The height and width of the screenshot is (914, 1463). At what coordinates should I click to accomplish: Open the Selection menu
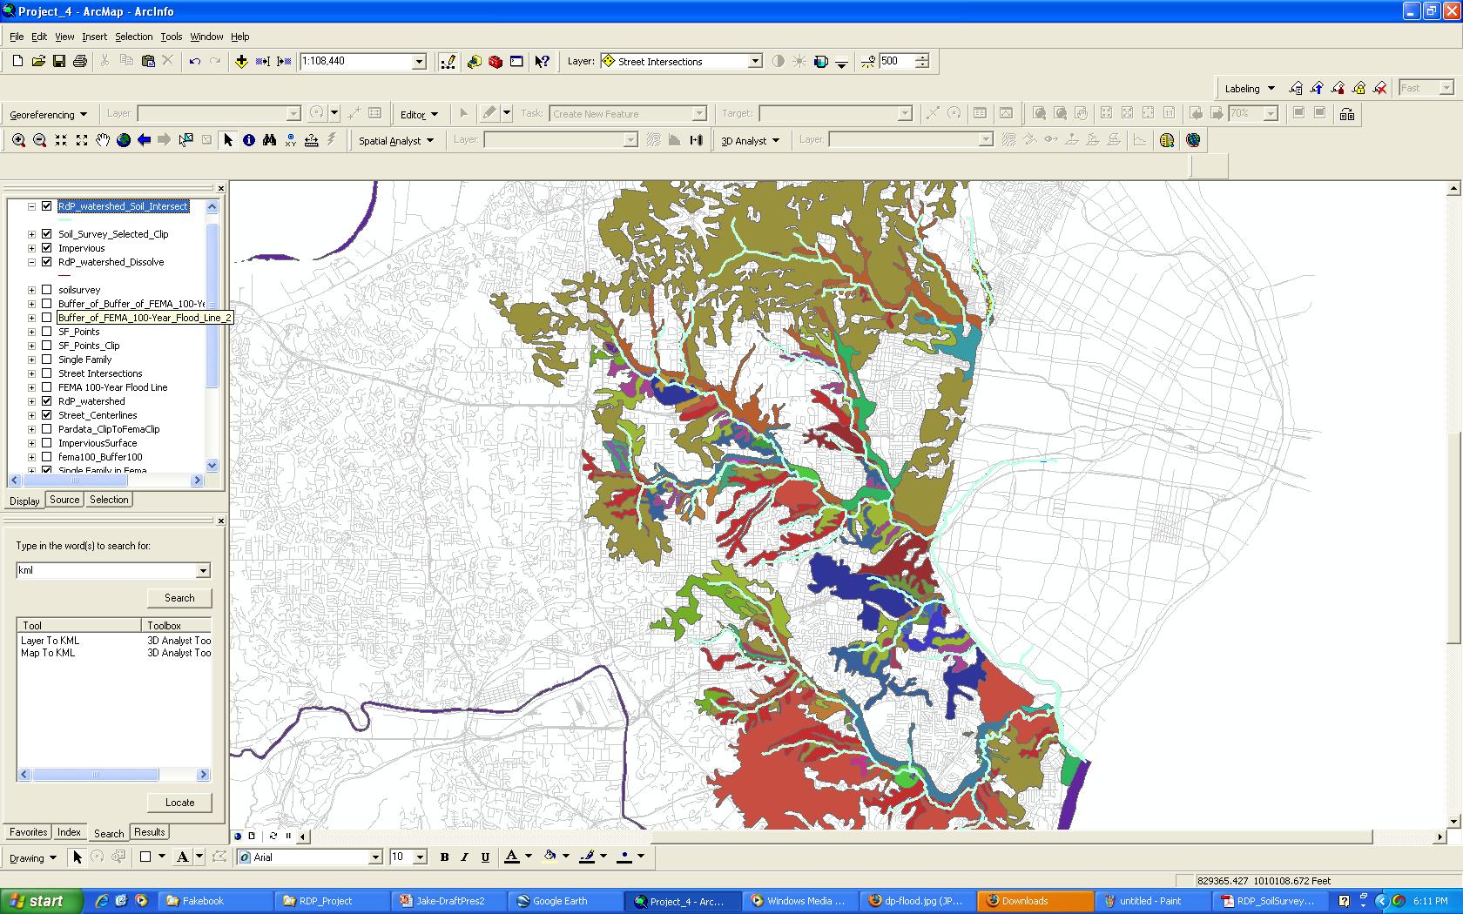click(x=133, y=37)
